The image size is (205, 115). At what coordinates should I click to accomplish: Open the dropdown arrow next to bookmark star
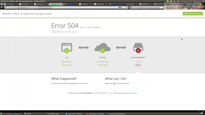coord(125,8)
